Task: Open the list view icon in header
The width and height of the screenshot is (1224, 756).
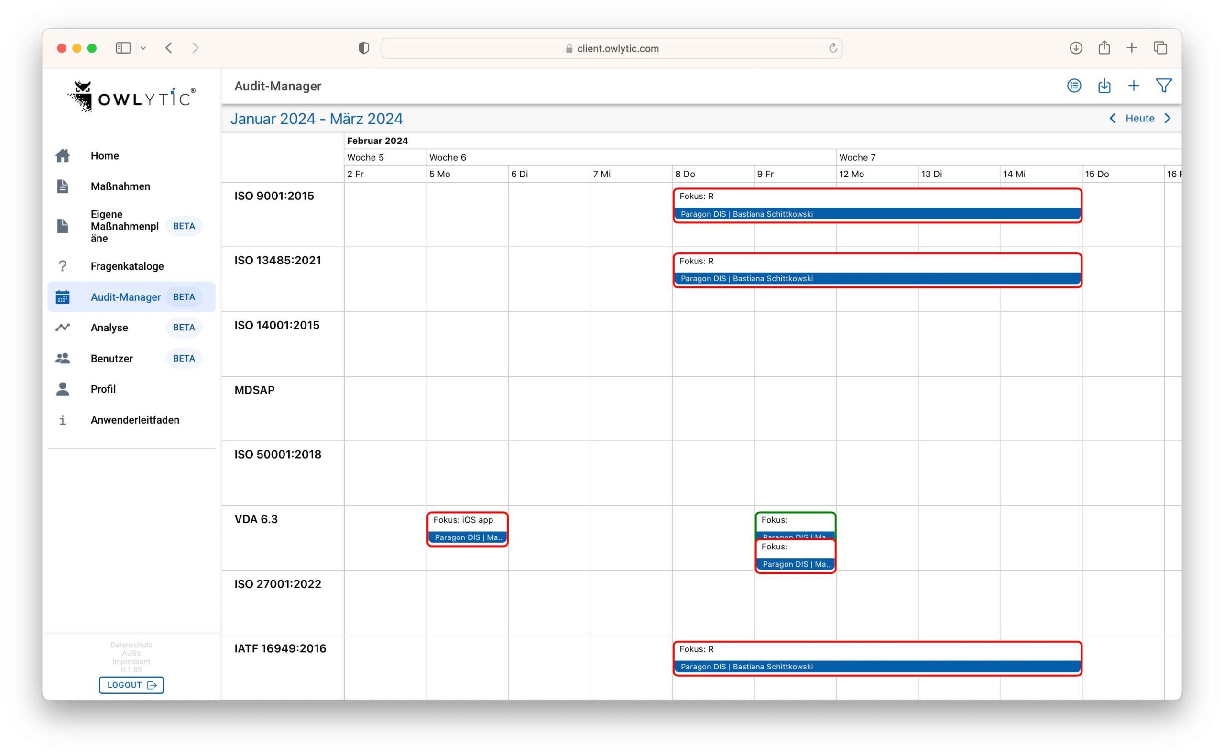Action: tap(1073, 86)
